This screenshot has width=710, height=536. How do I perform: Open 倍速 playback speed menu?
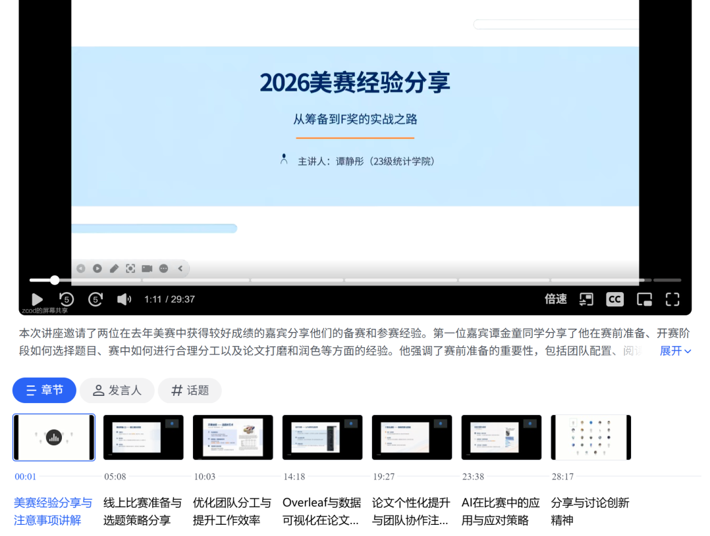click(555, 299)
